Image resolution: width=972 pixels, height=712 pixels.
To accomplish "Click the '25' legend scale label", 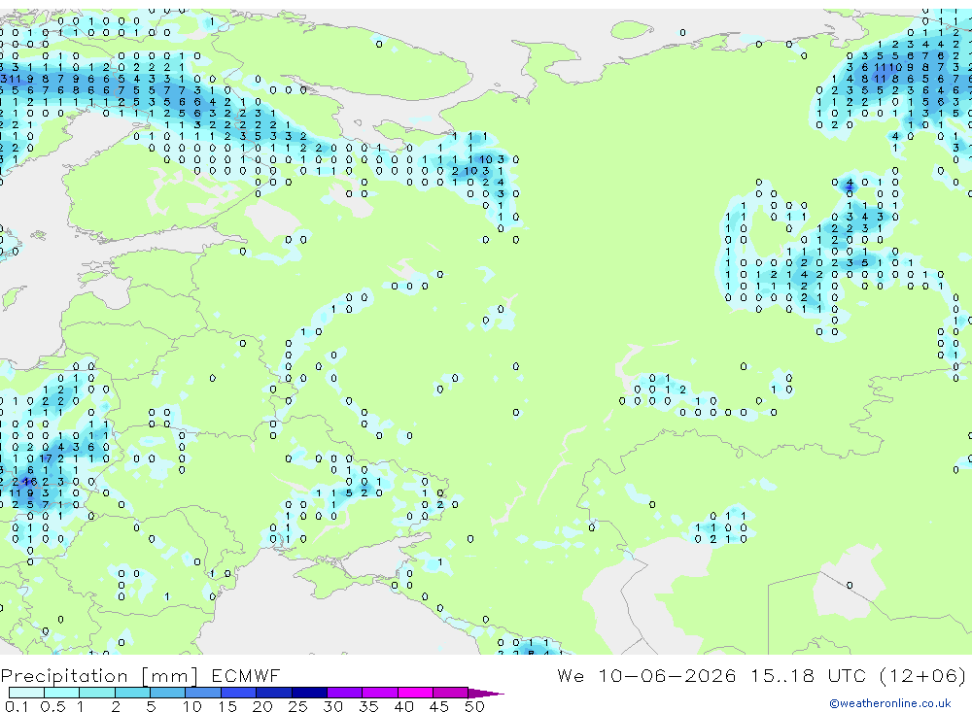I will coord(297,706).
